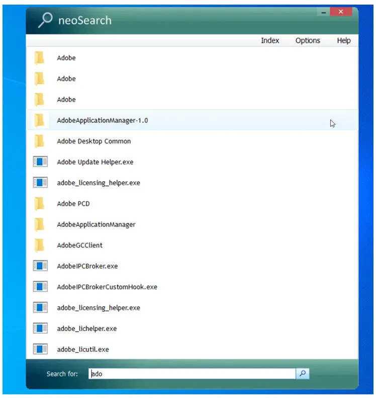This screenshot has width=376, height=398.
Task: Click folder icon of AdobeApplicationManager-1.0
Action: (40, 120)
